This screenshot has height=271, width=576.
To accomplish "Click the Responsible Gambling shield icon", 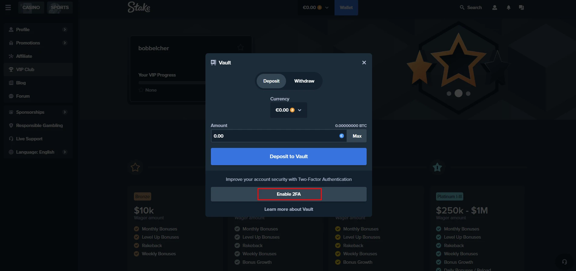I will click(11, 125).
